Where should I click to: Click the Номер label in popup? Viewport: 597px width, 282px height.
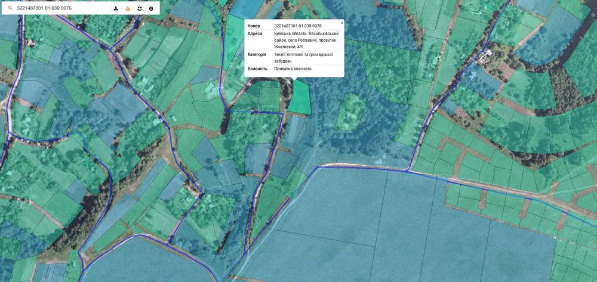point(254,26)
